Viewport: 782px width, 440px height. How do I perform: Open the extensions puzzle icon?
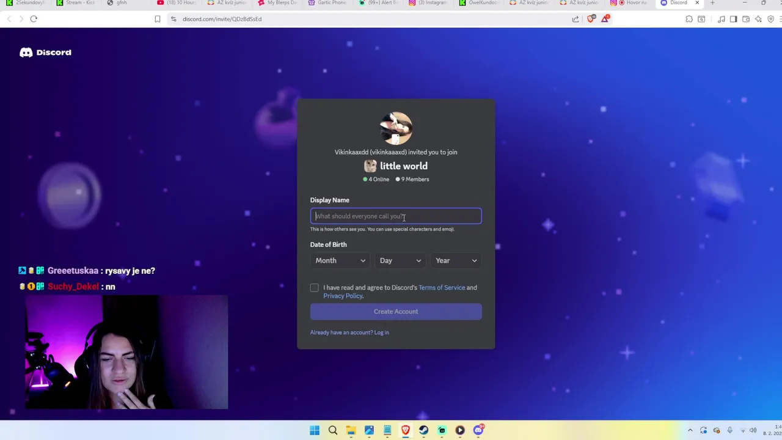coord(689,19)
